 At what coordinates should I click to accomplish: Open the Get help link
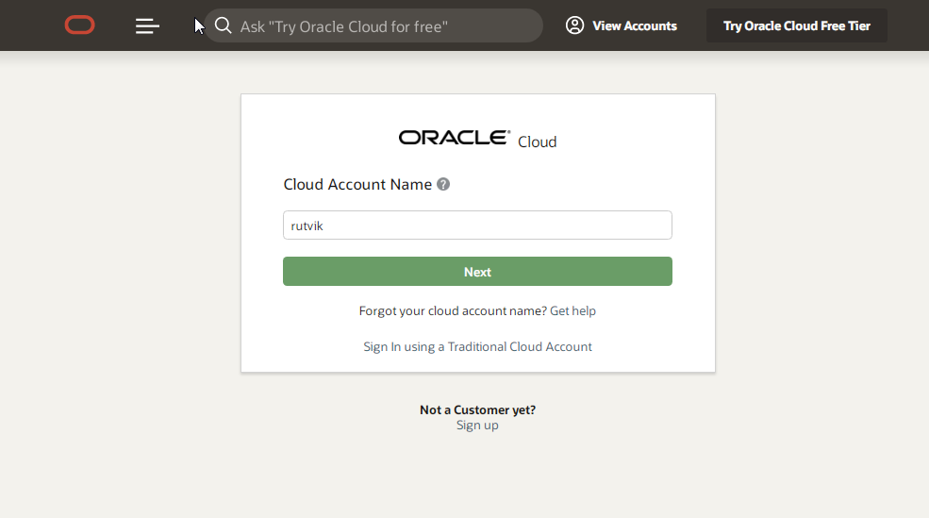(x=572, y=310)
